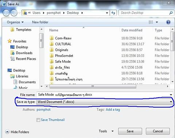Click the folder named ending in _files
The width and height of the screenshot is (175, 138).
[62, 68]
